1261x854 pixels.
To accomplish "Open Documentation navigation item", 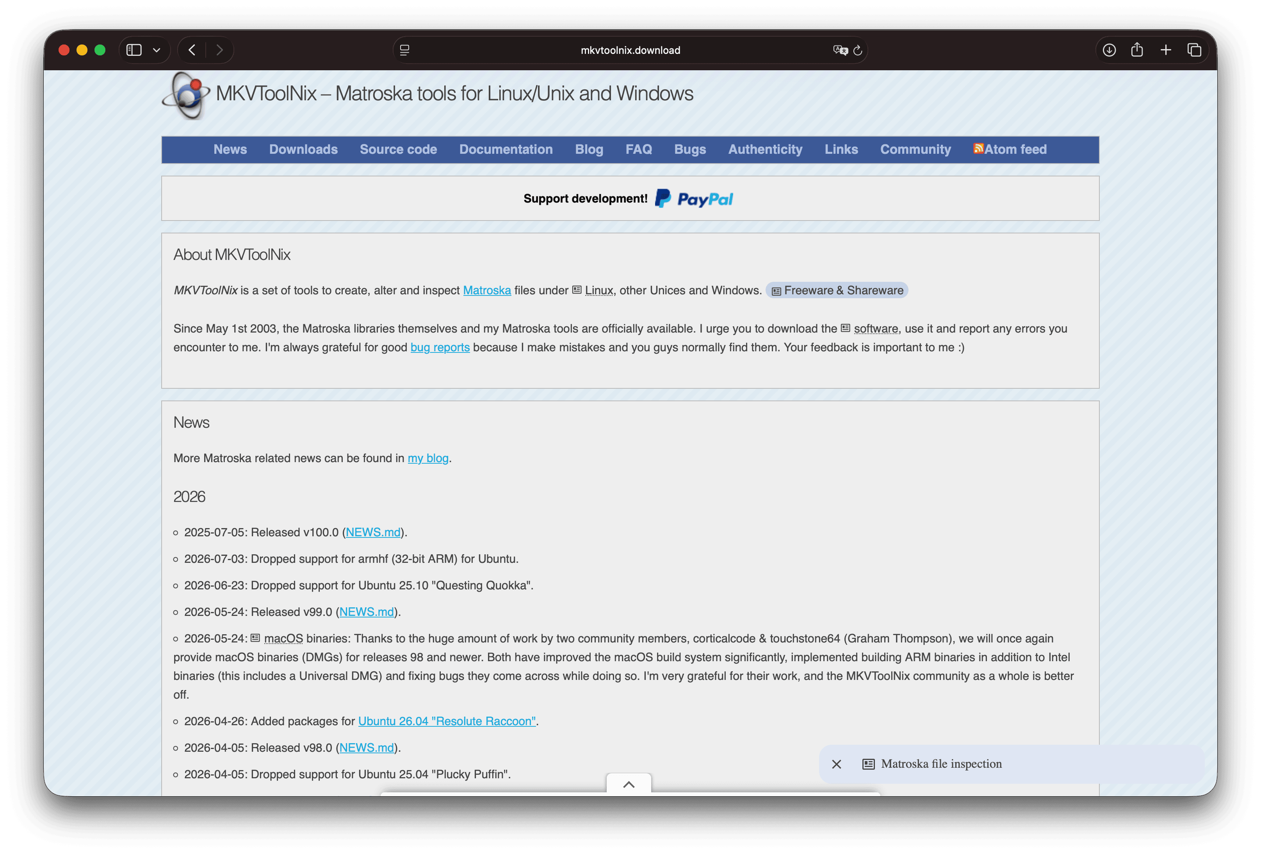I will [x=506, y=149].
